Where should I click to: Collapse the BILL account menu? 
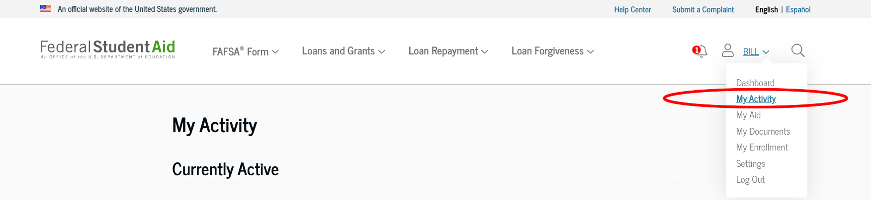(x=756, y=52)
